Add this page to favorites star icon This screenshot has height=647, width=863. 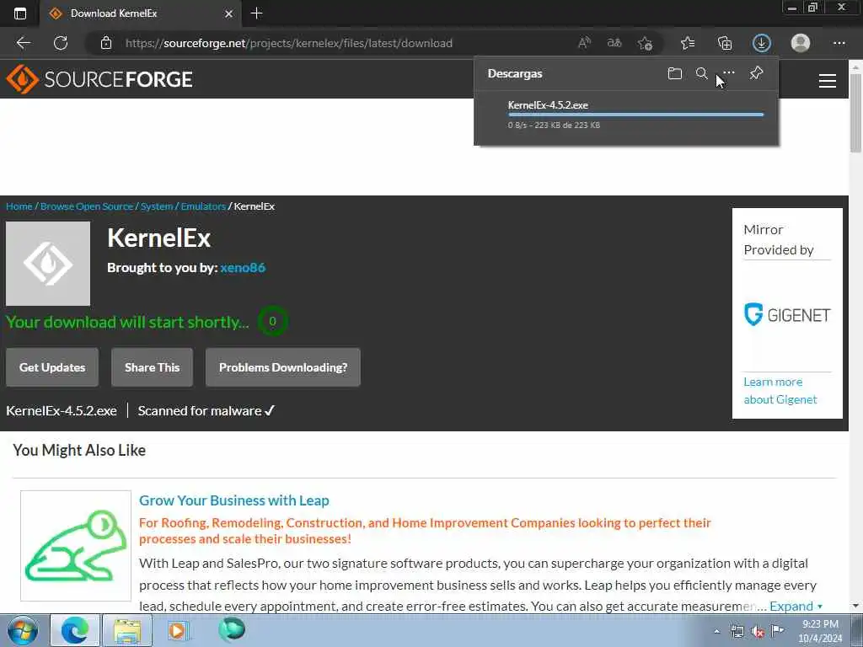pyautogui.click(x=645, y=43)
